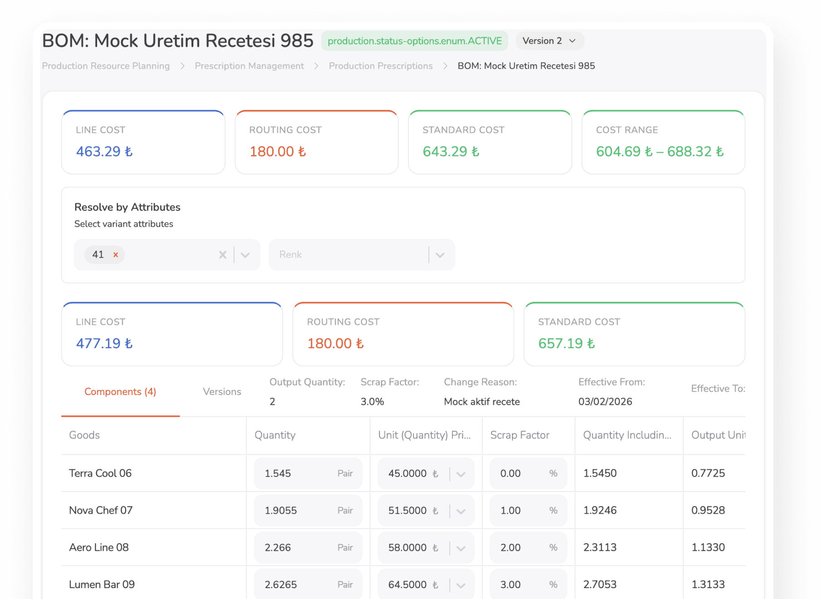Open currency dropdown for Terra Cool 06
The image size is (821, 599).
pos(461,474)
